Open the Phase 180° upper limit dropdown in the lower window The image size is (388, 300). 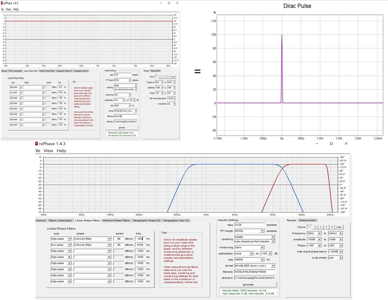point(336,246)
